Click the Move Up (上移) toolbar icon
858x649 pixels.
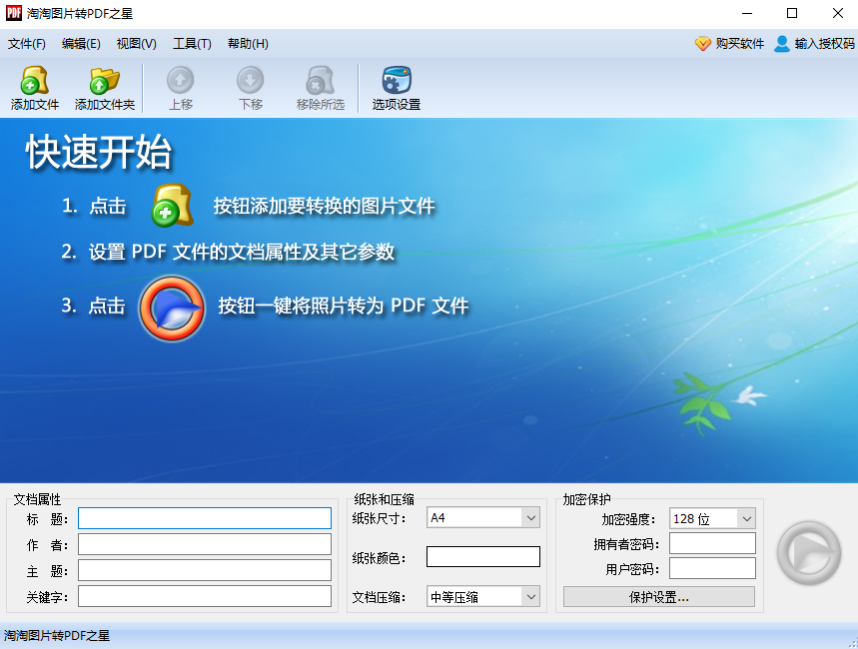(180, 88)
